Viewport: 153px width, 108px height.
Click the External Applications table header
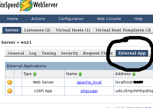point(79,66)
